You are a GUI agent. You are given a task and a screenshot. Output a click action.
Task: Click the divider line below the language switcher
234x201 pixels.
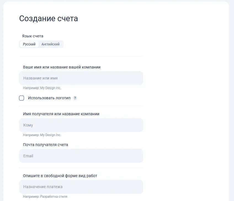81,56
